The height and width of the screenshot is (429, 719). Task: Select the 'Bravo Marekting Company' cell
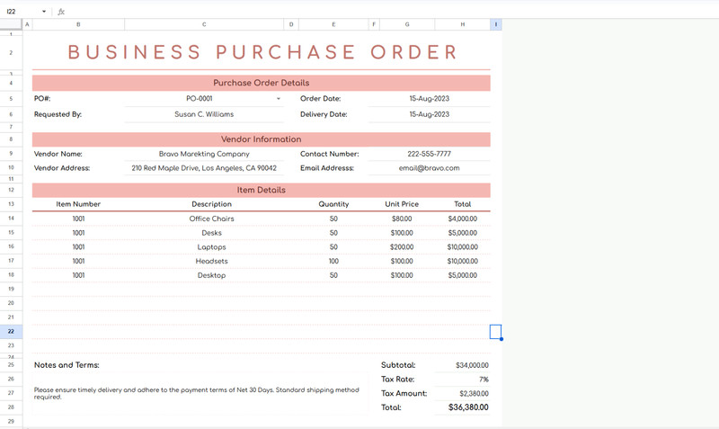(x=204, y=154)
